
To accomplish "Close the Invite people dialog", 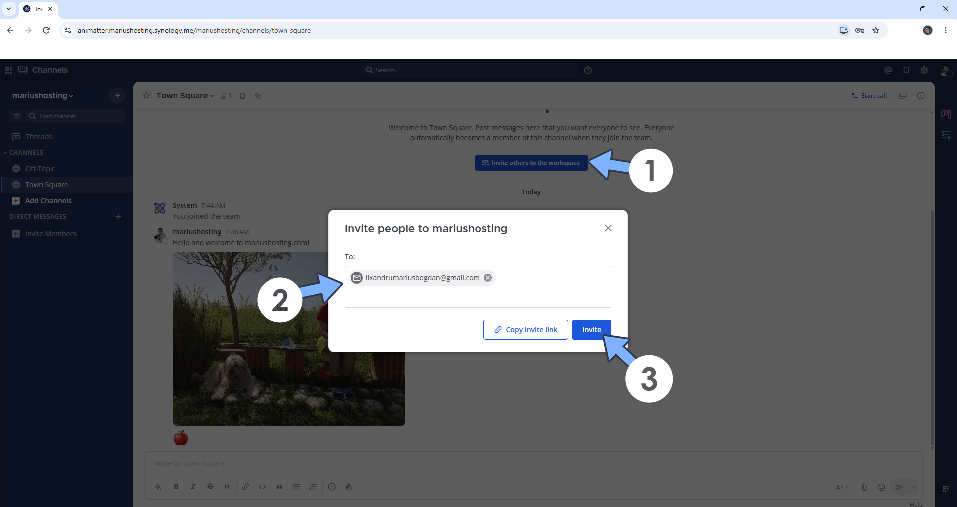I will coord(608,228).
